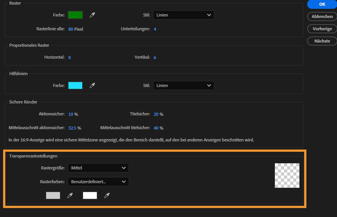Edit Vertikal proportional grid value 6
The width and height of the screenshot is (337, 217).
pos(155,57)
